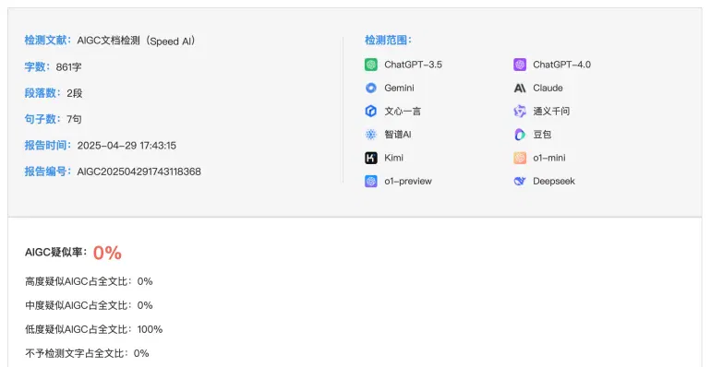This screenshot has width=711, height=367.
Task: Click the ChatGPT-4.0 purple icon
Action: (520, 65)
